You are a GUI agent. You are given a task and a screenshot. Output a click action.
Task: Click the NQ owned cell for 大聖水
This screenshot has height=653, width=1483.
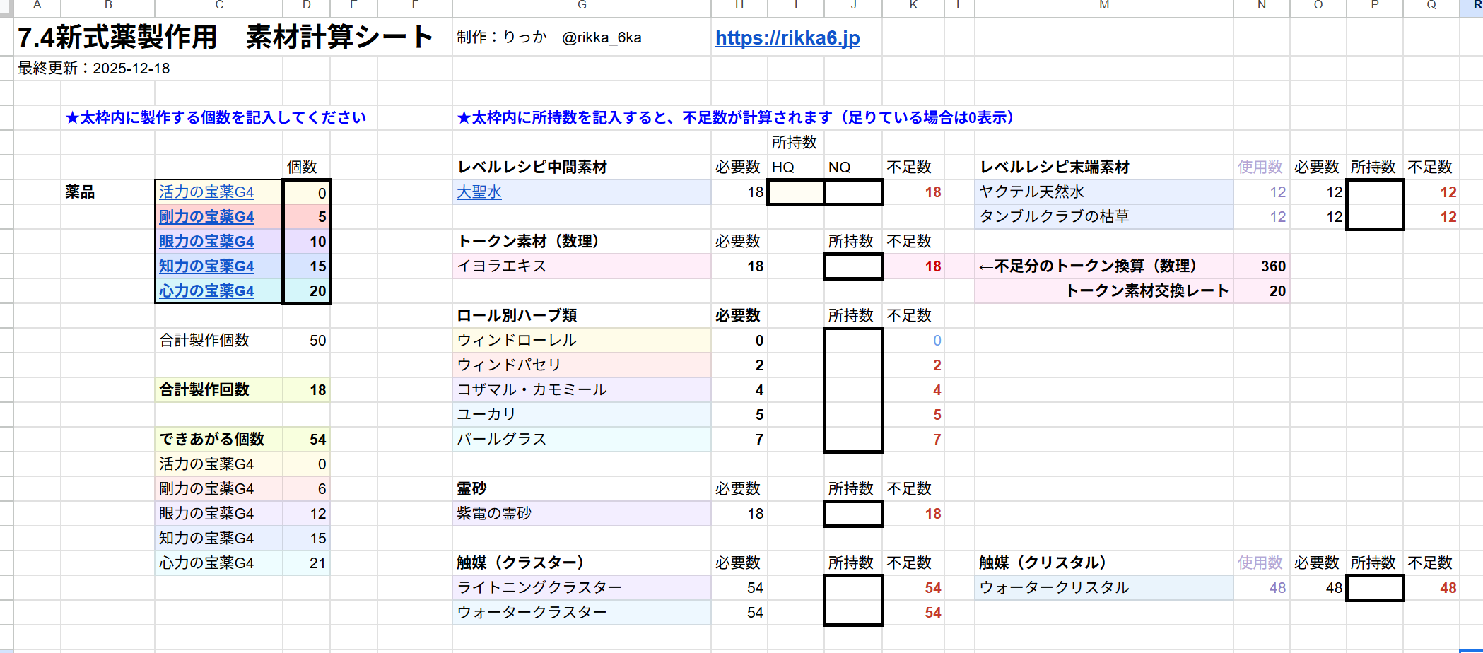pyautogui.click(x=853, y=192)
